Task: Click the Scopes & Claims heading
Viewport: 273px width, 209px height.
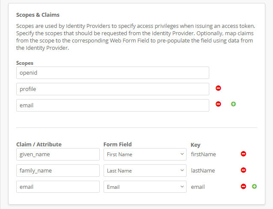Action: (x=38, y=15)
